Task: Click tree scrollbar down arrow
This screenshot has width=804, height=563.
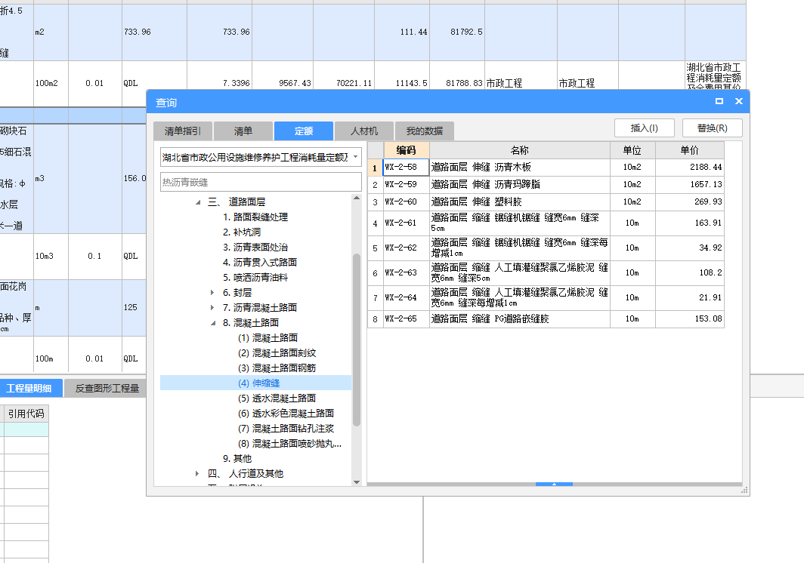Action: click(357, 482)
